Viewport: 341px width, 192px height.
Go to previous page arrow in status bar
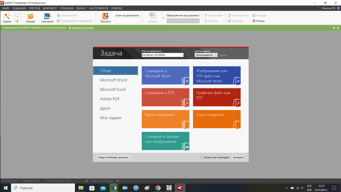(x=86, y=181)
